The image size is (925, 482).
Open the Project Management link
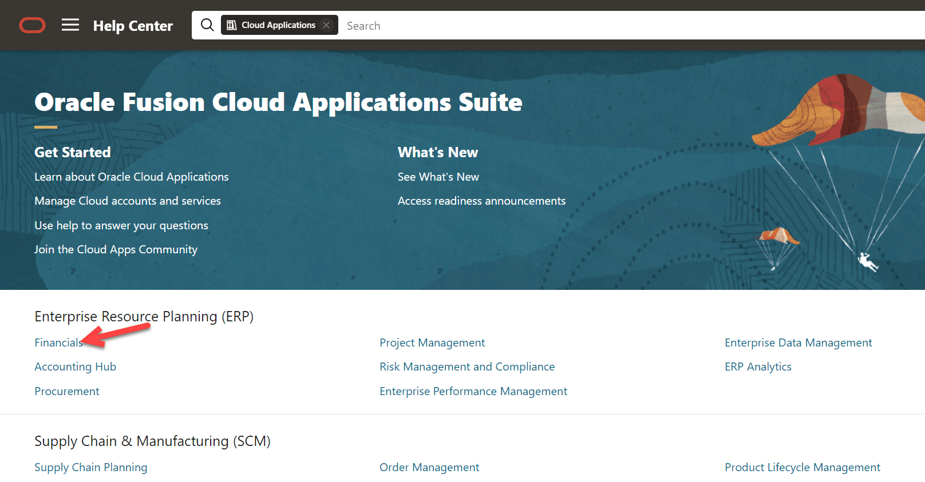[432, 342]
